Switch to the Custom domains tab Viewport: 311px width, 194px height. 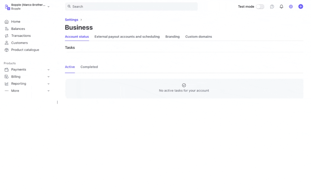pyautogui.click(x=199, y=37)
